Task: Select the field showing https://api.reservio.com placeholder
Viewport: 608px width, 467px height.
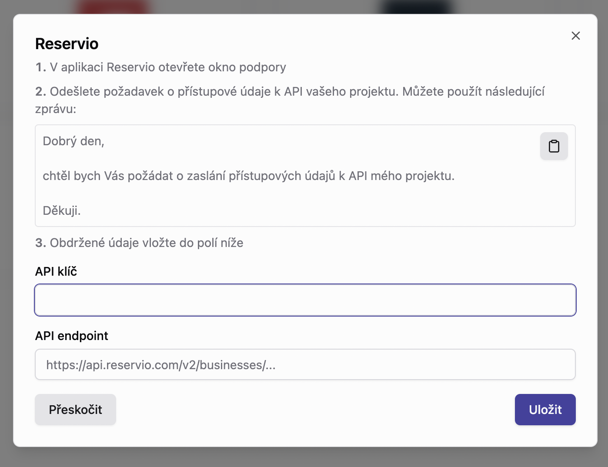Action: (x=304, y=364)
